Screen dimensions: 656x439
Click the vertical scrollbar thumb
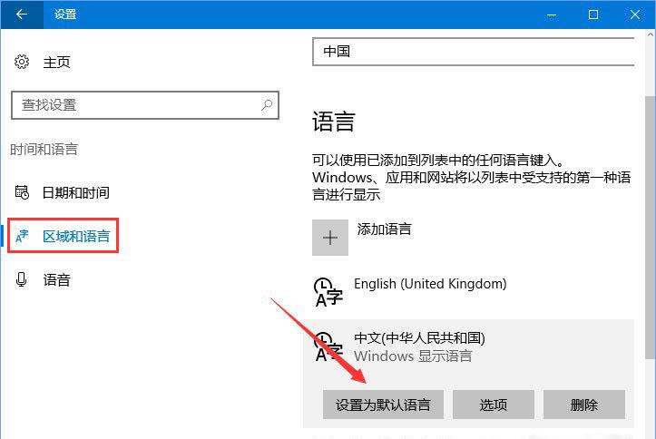pyautogui.click(x=651, y=227)
